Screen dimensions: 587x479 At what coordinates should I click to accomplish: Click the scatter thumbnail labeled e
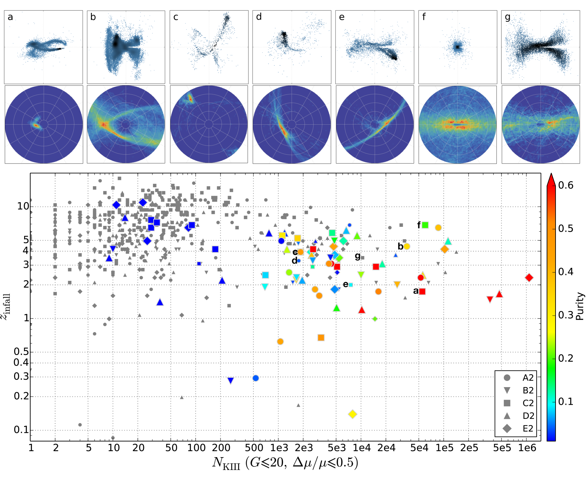point(375,47)
